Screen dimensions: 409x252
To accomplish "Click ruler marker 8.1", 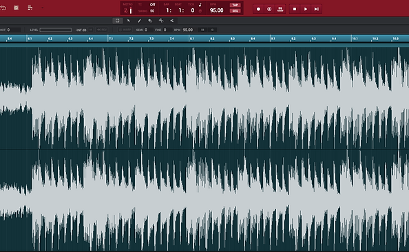I will tap(191, 39).
